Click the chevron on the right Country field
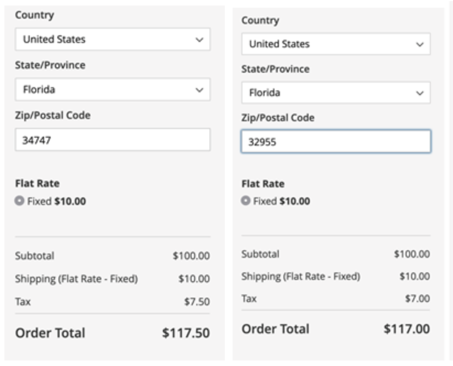The width and height of the screenshot is (453, 366). coord(420,43)
